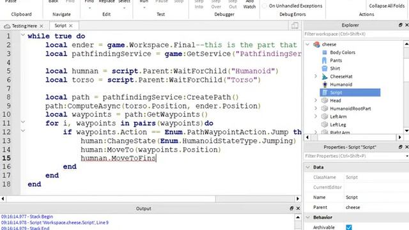Expand the HumanoidRootPart item
Viewport: 409px width, 230px height.
(x=316, y=109)
